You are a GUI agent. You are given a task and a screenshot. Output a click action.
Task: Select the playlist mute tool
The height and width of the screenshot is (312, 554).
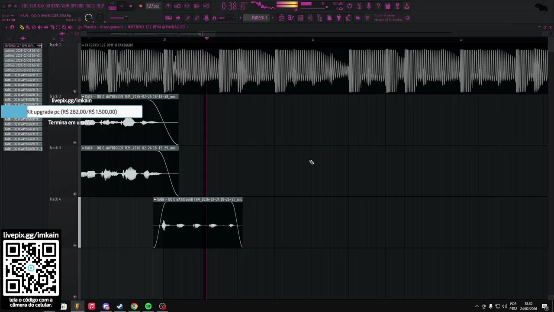click(x=40, y=27)
